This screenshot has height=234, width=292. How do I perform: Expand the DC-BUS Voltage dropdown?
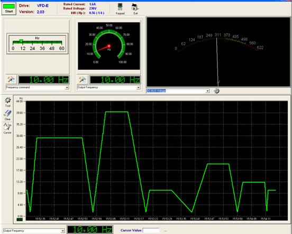click(207, 91)
